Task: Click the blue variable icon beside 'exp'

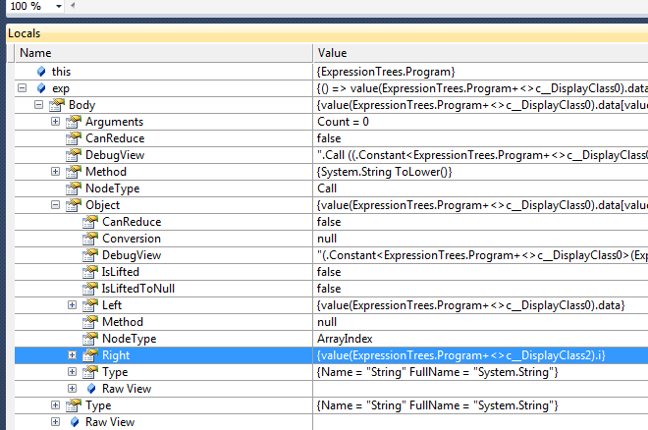Action: (x=40, y=88)
